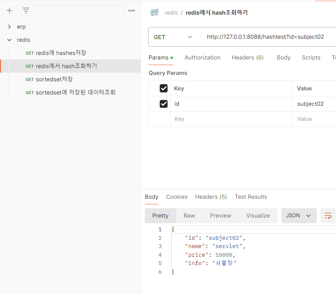Image resolution: width=336 pixels, height=294 pixels.
Task: Open the response Headers (5) tab
Action: pos(211,197)
